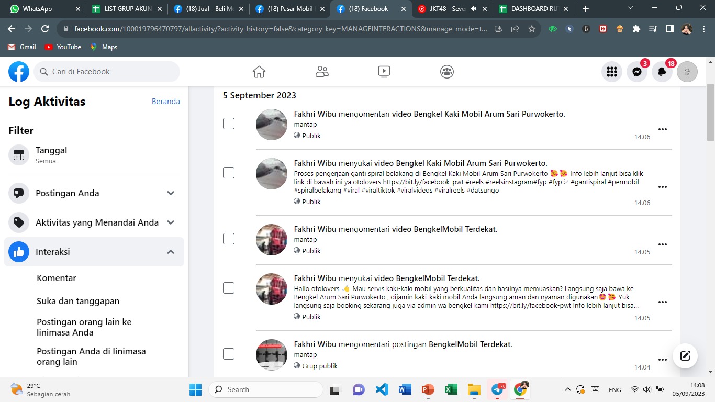The image size is (715, 402).
Task: Click the Cari di Facebook search field
Action: pos(107,72)
